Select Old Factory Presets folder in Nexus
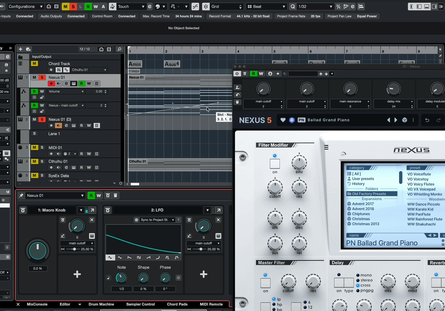 coord(372,194)
